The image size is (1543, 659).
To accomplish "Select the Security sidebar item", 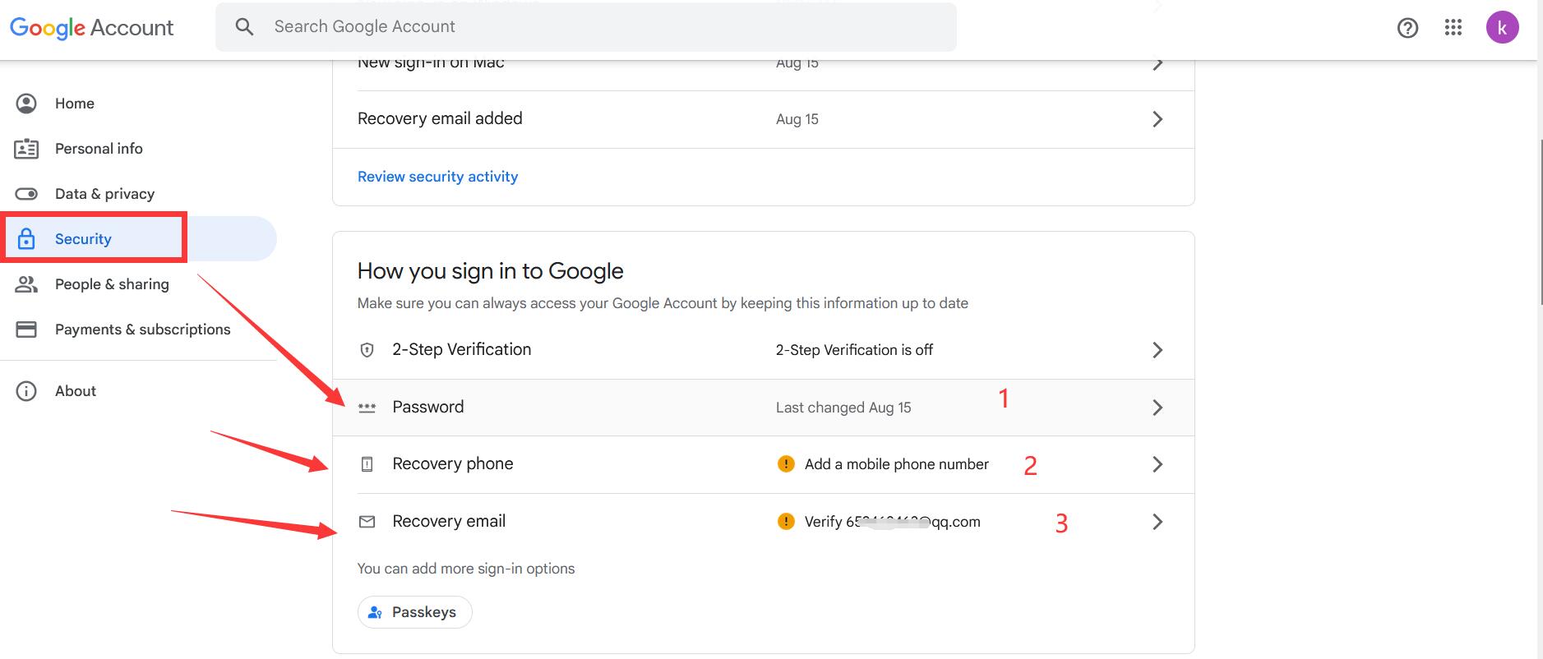I will pos(138,239).
